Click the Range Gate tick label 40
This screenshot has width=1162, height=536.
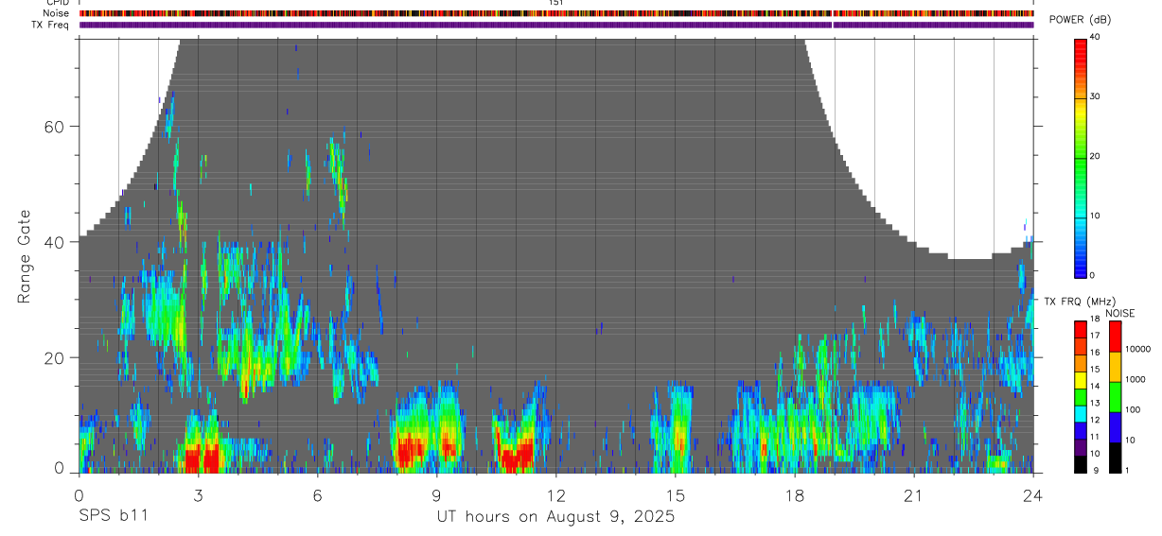pyautogui.click(x=55, y=242)
